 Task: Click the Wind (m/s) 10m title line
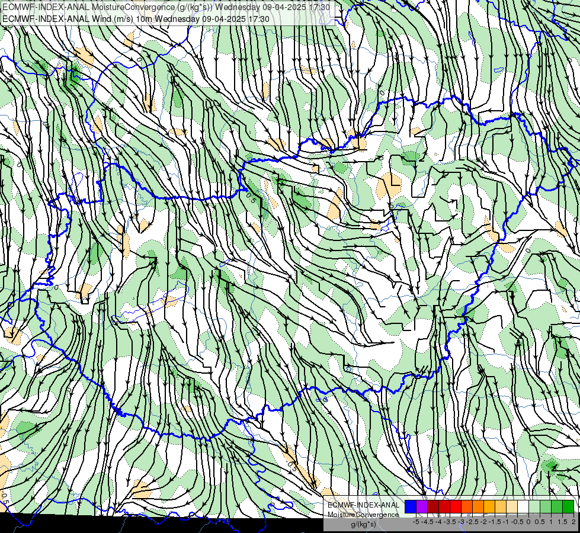coord(136,18)
